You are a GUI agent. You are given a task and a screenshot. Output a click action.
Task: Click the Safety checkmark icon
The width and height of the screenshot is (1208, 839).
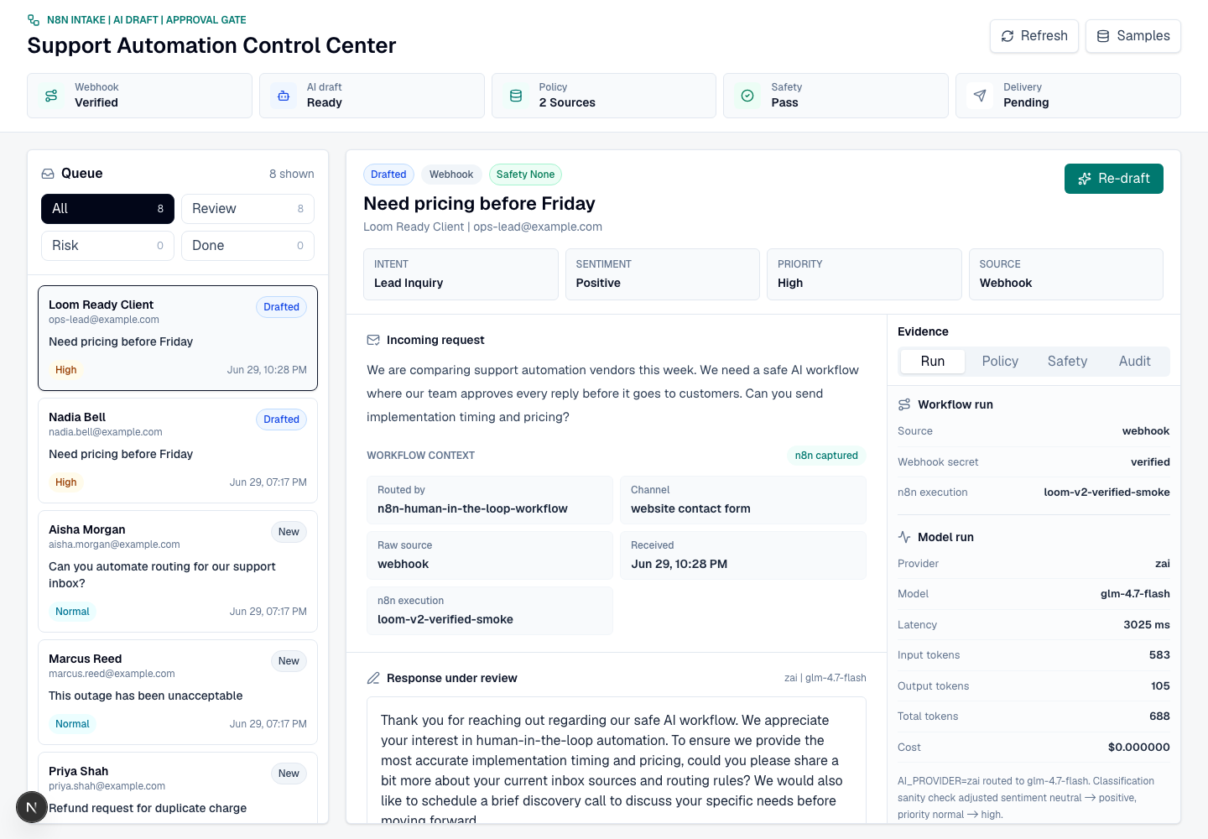(747, 96)
